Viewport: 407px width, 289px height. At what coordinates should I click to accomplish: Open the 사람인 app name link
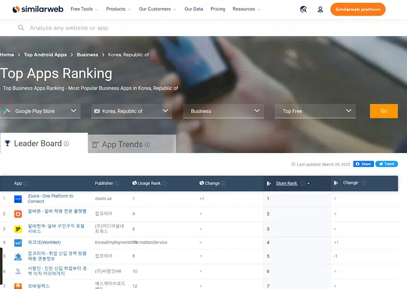[x=57, y=271]
